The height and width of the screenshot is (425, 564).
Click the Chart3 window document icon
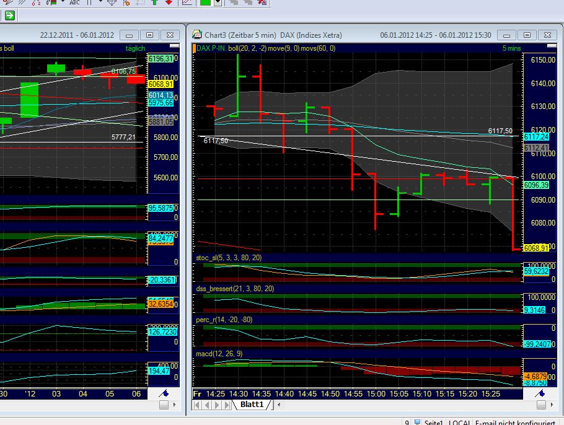[x=197, y=35]
